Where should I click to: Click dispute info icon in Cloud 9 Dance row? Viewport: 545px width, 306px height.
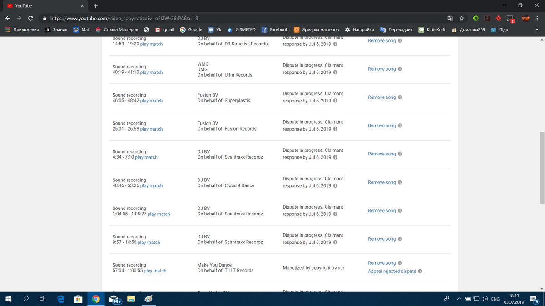click(x=335, y=186)
